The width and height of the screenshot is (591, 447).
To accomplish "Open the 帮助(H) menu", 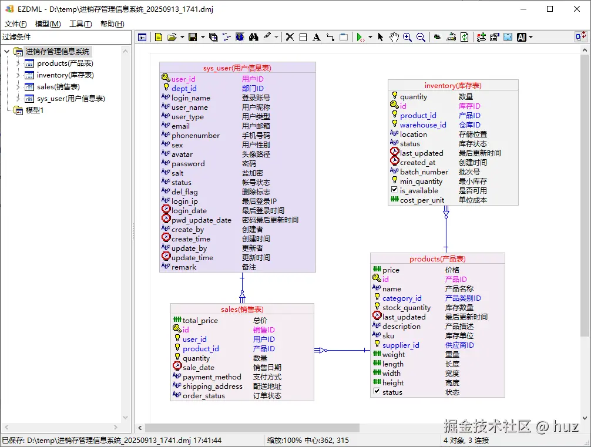I will 112,23.
